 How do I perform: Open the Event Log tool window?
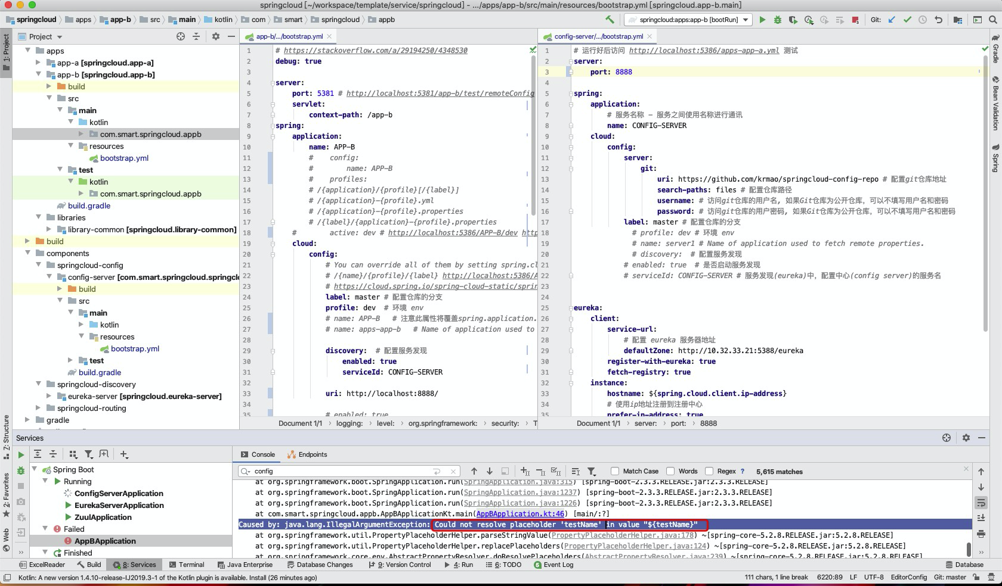(x=553, y=565)
